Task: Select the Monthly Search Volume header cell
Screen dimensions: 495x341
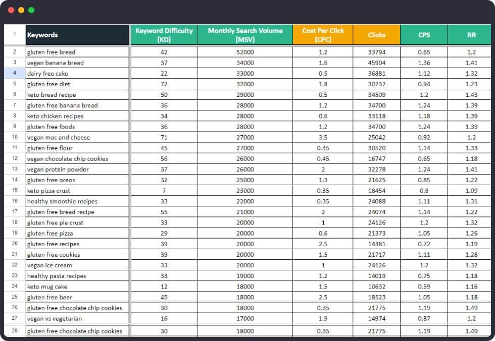Action: click(x=245, y=35)
